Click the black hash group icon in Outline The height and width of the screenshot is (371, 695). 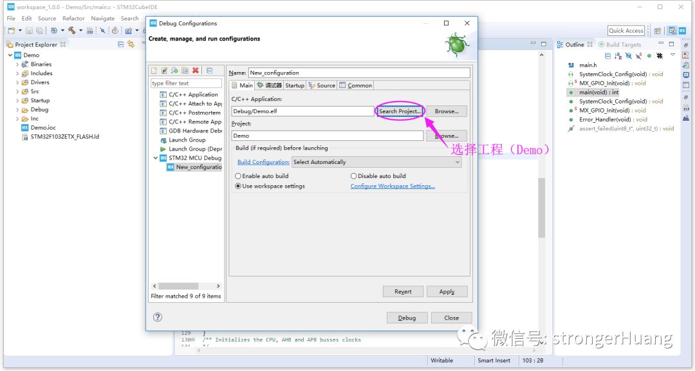tap(660, 56)
